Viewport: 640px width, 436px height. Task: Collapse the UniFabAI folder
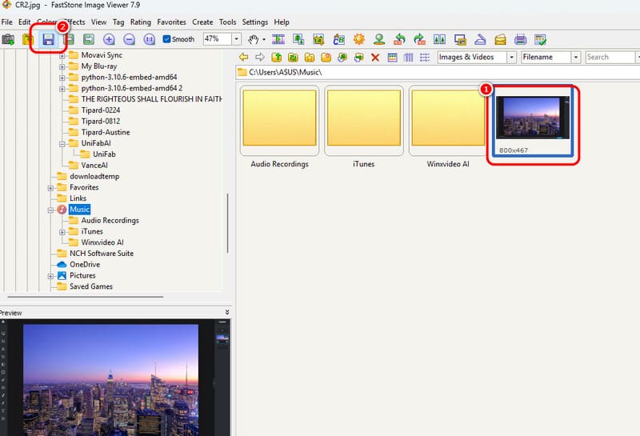(62, 144)
